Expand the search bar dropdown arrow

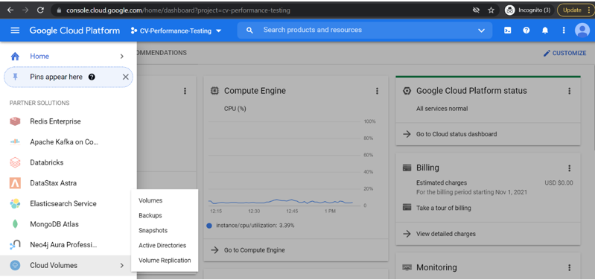point(482,31)
